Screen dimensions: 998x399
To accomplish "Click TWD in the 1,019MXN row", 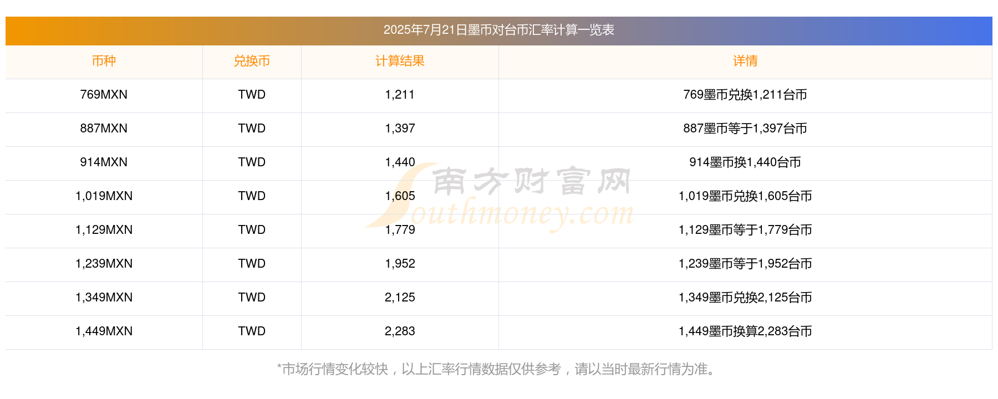I will point(252,196).
